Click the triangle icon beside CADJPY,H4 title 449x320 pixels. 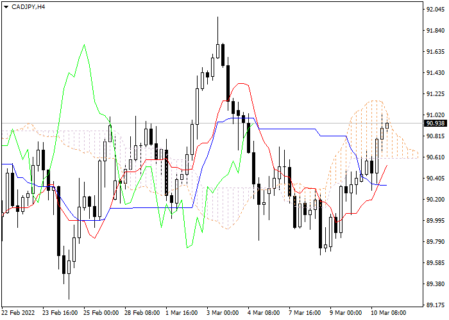coord(6,6)
